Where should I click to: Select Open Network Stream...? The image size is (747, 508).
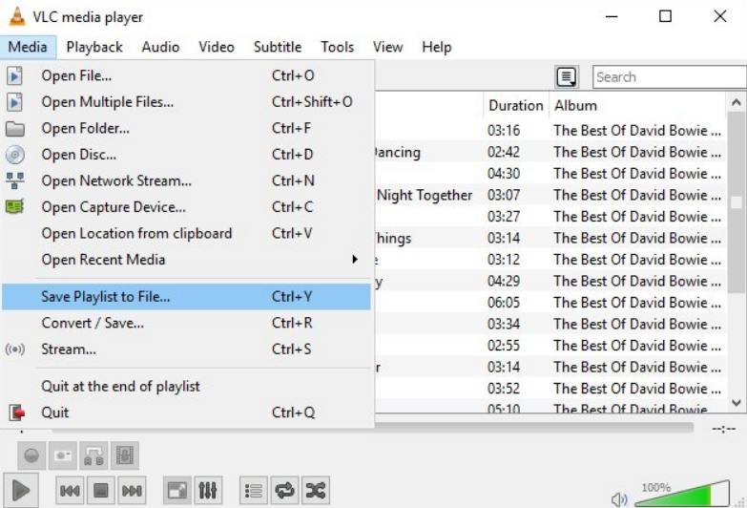[186, 180]
